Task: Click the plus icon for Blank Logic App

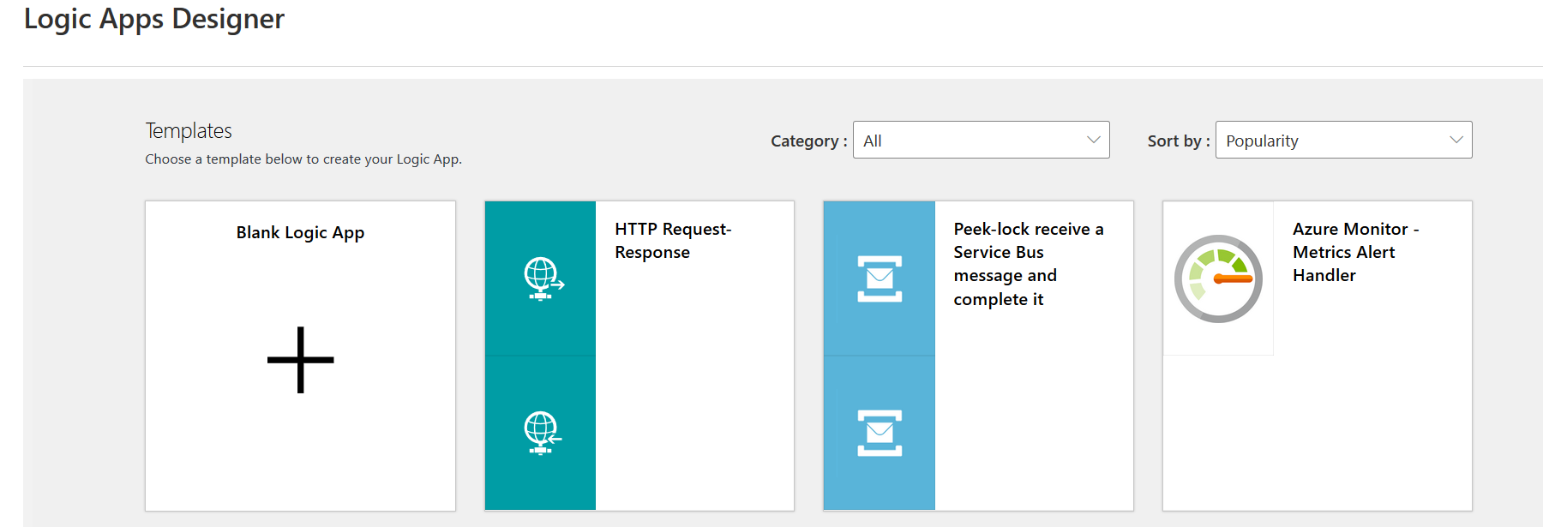Action: click(300, 360)
